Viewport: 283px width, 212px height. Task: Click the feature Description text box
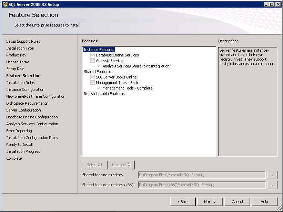pyautogui.click(x=247, y=102)
